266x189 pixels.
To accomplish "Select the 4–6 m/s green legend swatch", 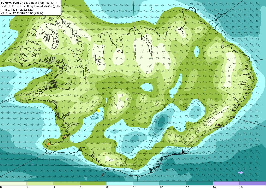I will [x=66, y=183].
